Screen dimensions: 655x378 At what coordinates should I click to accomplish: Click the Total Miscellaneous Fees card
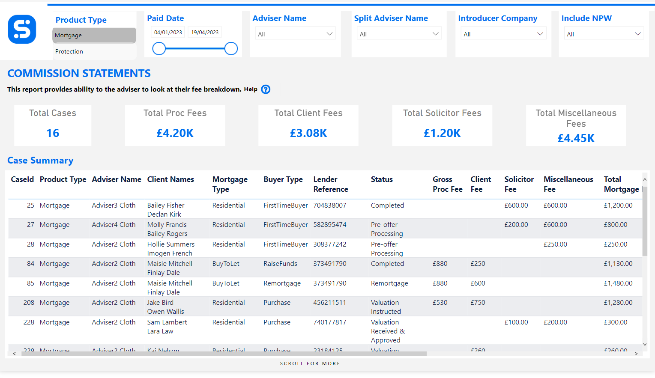(x=576, y=125)
